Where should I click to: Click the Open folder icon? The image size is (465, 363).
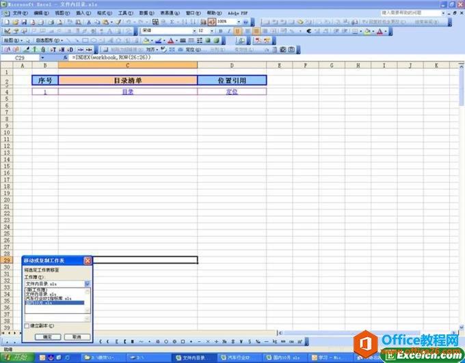(x=16, y=22)
